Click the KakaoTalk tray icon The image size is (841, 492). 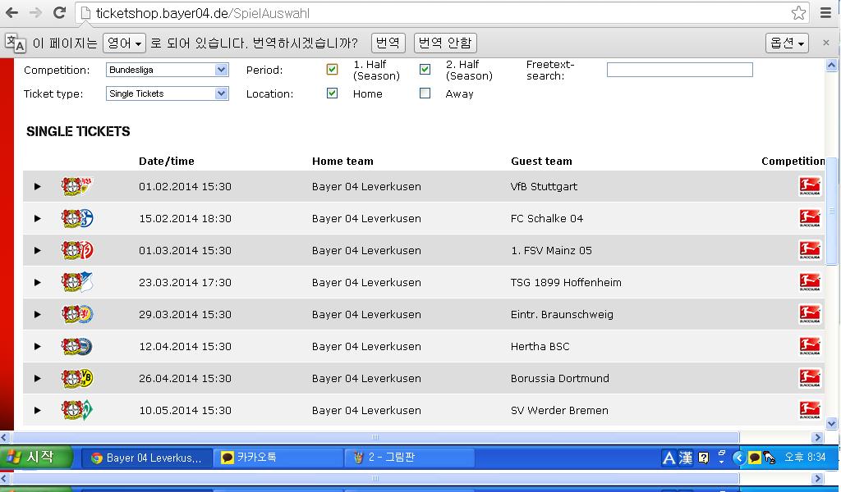(x=754, y=458)
